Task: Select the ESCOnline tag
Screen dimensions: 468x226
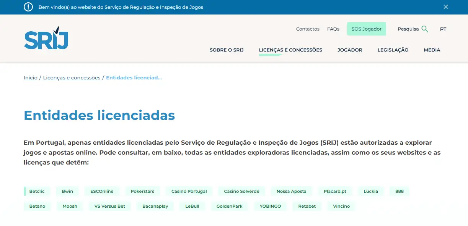Action: (102, 191)
